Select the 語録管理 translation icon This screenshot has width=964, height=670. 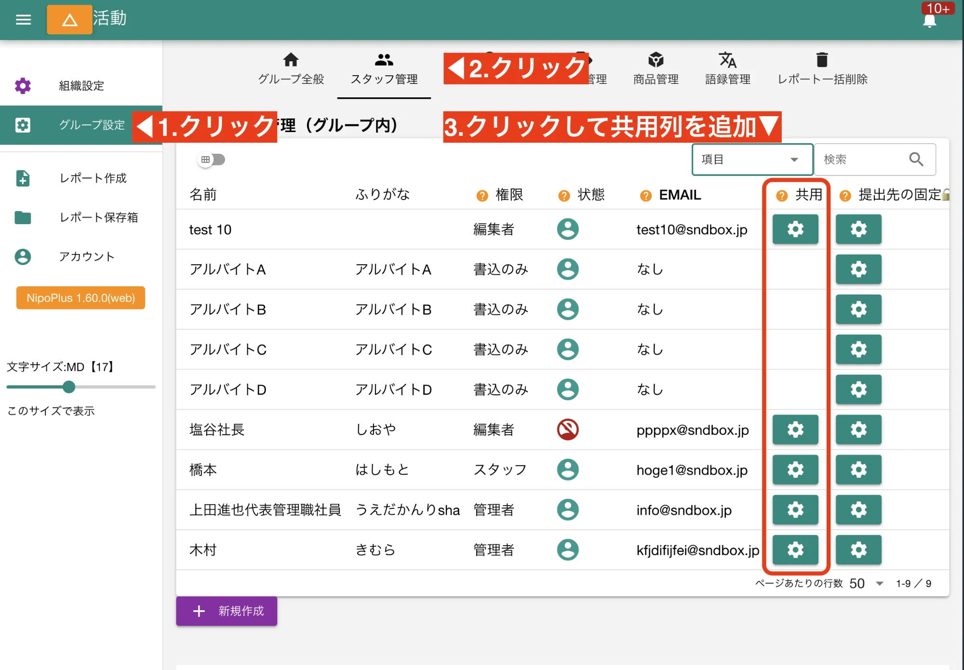coord(728,60)
